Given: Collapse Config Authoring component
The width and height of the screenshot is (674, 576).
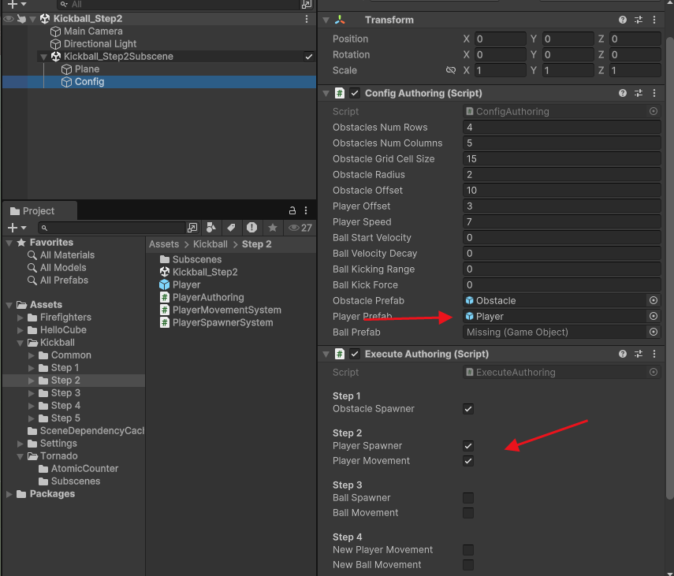Looking at the screenshot, I should point(326,93).
